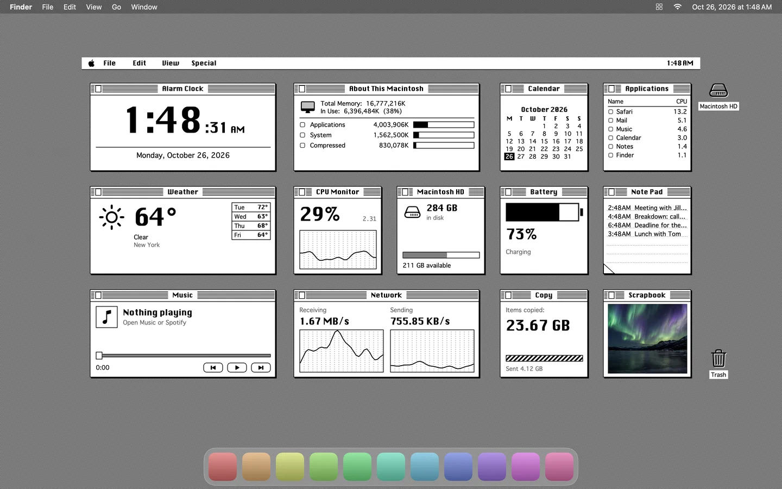This screenshot has width=782, height=489.
Task: Tick the box next to Notes
Action: pyautogui.click(x=610, y=147)
